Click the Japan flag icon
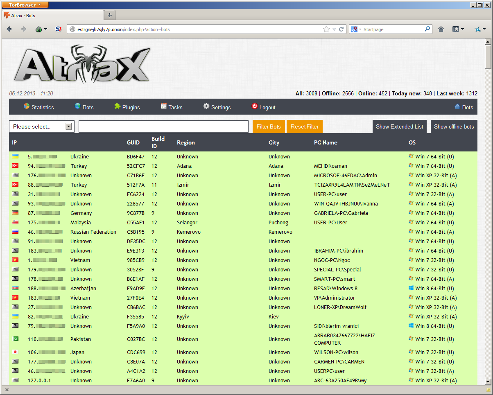The image size is (493, 395). click(15, 352)
